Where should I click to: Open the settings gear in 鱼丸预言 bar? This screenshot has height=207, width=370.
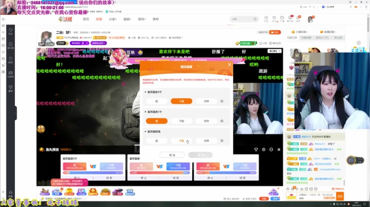pos(264,150)
